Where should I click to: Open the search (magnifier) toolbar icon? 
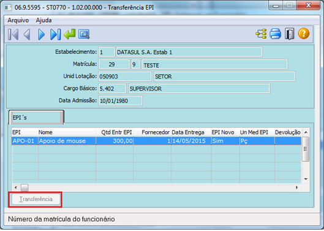pos(84,34)
